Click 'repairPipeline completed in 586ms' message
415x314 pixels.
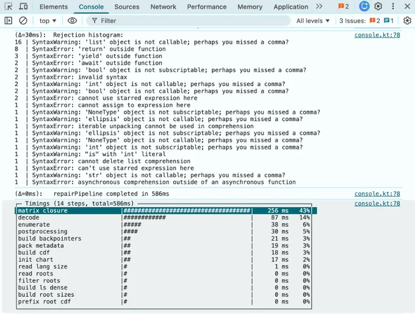[x=111, y=194]
